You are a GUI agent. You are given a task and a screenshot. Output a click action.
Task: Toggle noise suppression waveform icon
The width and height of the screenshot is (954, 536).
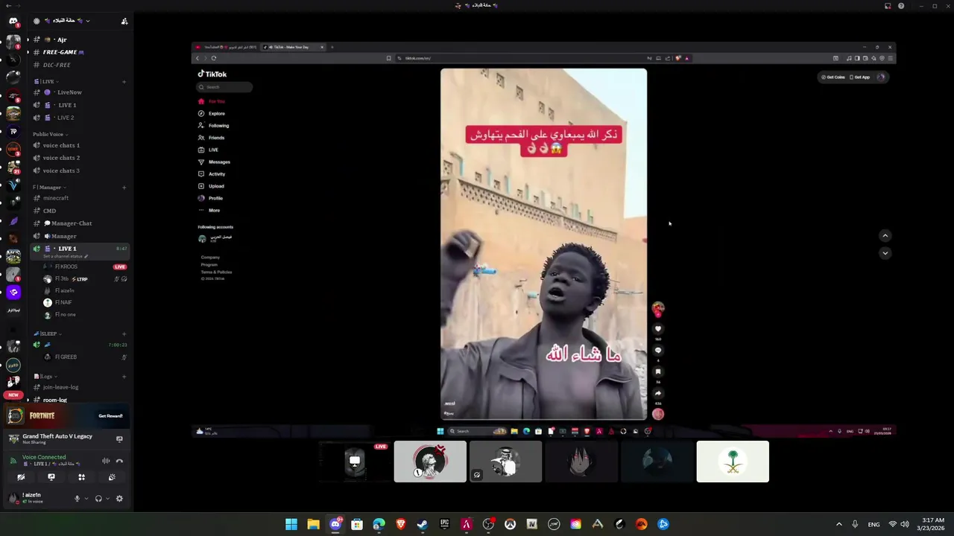tap(106, 461)
